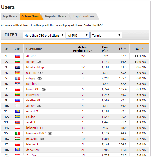Toggle the watch eye for aon69
This screenshot has height=157, width=152.
(39, 106)
